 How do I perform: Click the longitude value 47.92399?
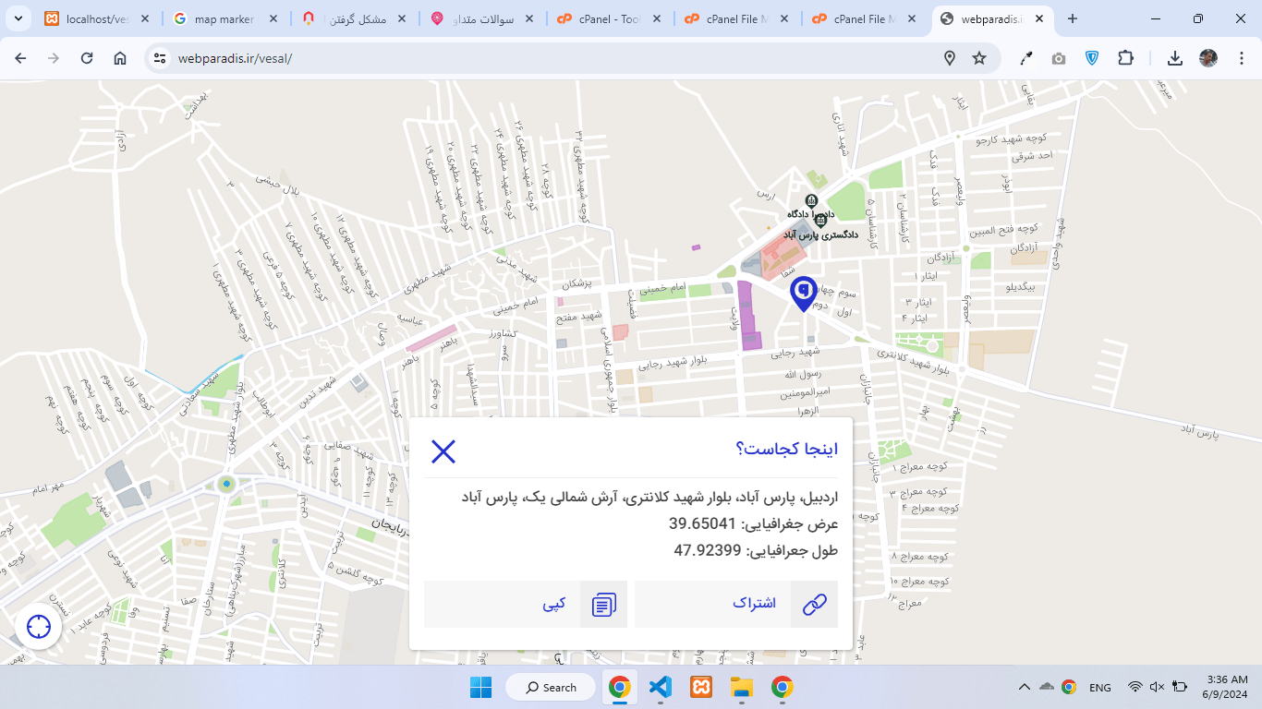pos(708,550)
